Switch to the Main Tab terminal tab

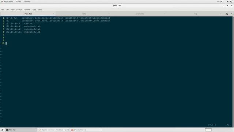coord(28,14)
